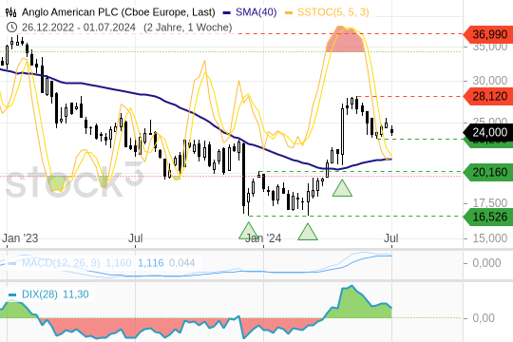
Task: Click the 28,120 red resistance price label
Action: (488, 96)
